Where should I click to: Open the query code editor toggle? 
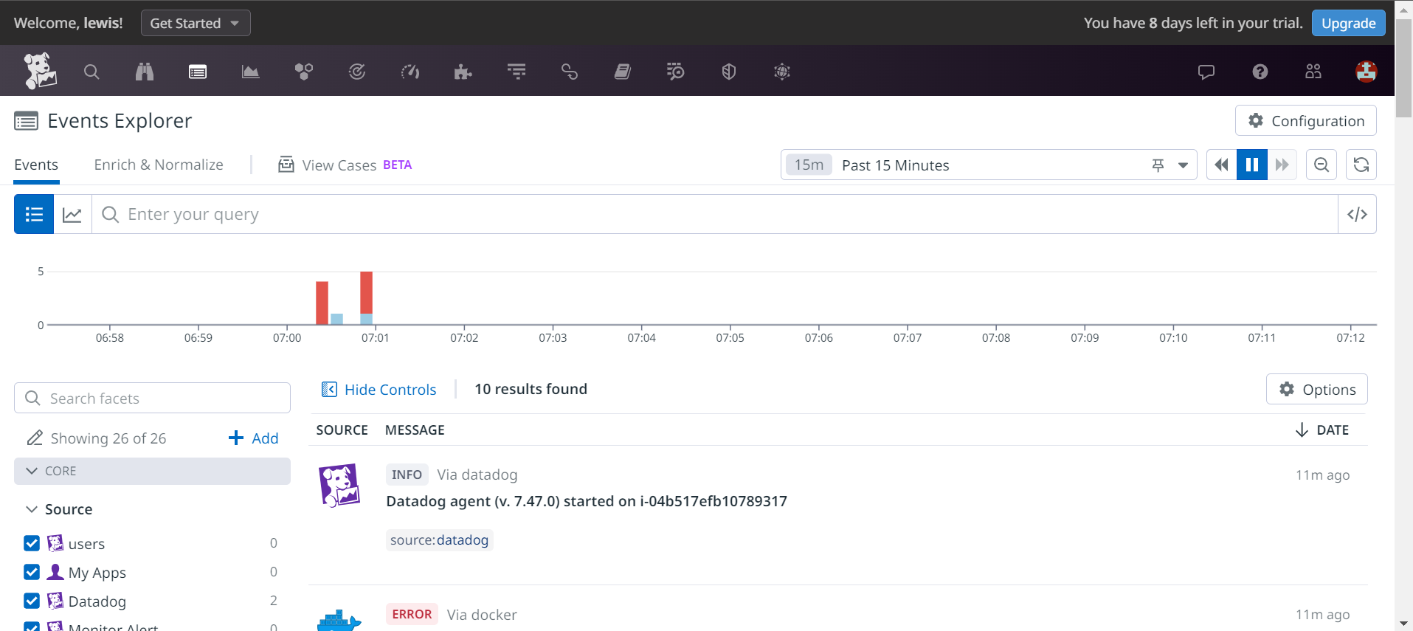(x=1357, y=214)
